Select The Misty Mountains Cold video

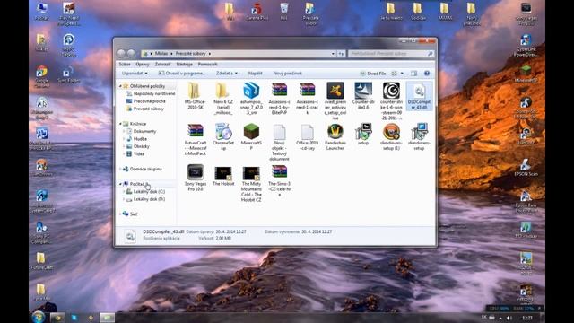251,183
